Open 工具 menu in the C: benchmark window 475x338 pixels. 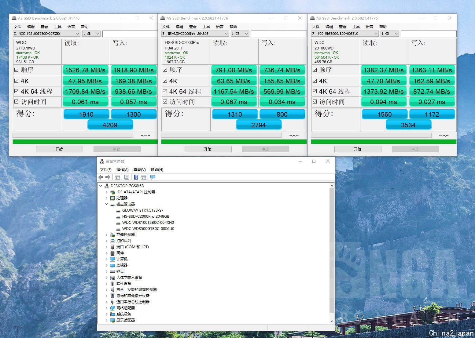pyautogui.click(x=58, y=27)
